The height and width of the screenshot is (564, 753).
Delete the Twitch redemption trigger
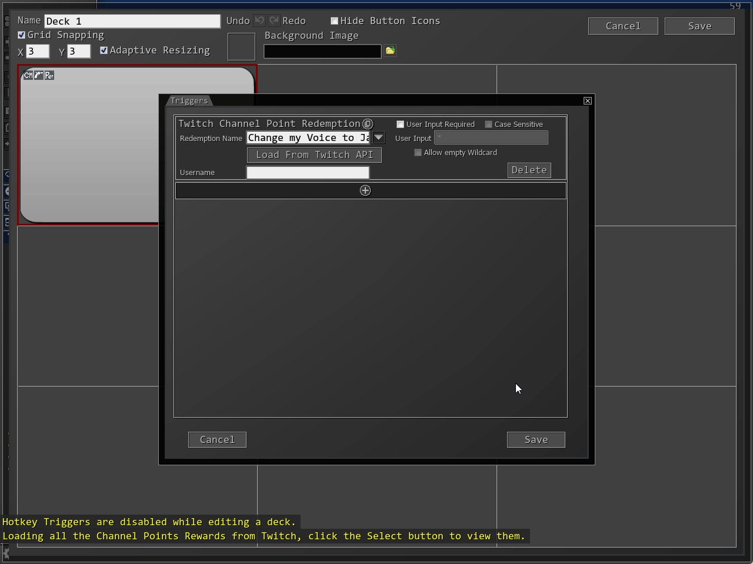tap(529, 170)
